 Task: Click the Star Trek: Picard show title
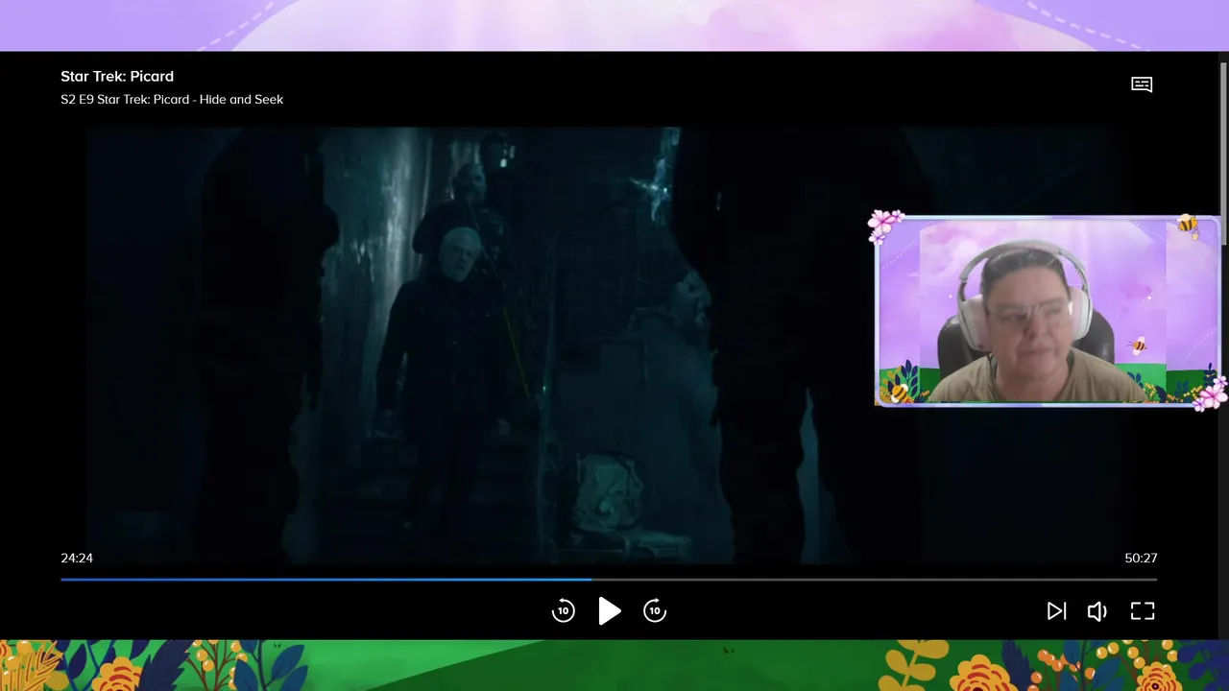click(117, 77)
